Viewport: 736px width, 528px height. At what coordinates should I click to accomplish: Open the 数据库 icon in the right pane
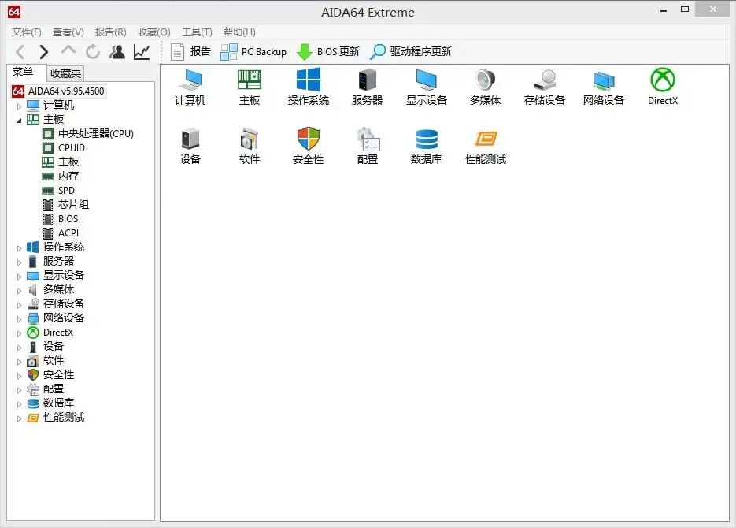[x=426, y=146]
